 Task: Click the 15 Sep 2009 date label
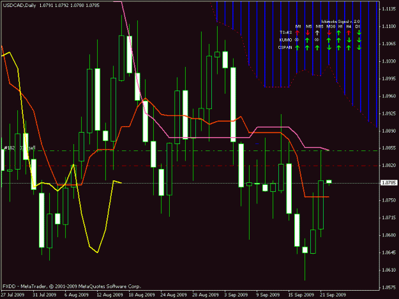pos(301,295)
